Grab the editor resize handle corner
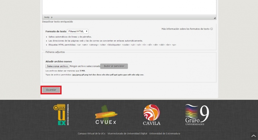The width and height of the screenshot is (258, 140). pos(214,18)
